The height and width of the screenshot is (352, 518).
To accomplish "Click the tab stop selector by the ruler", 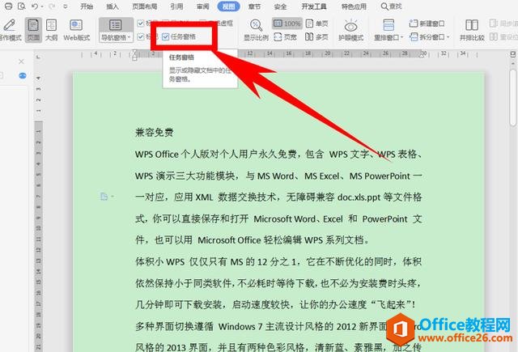I will tap(38, 57).
